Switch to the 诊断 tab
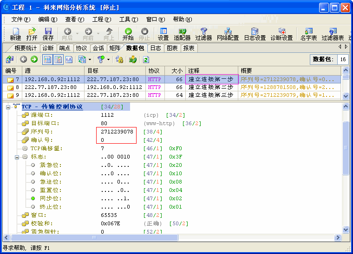This screenshot has width=353, height=254. (x=48, y=48)
